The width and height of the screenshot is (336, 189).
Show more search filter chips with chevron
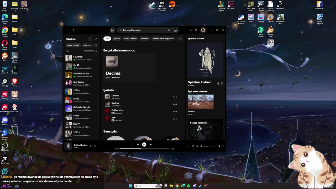[181, 39]
